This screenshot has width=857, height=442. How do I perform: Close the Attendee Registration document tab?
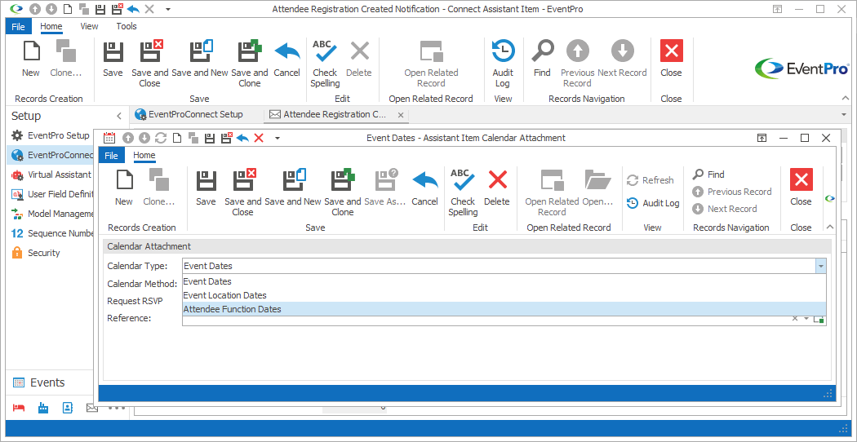tap(401, 115)
